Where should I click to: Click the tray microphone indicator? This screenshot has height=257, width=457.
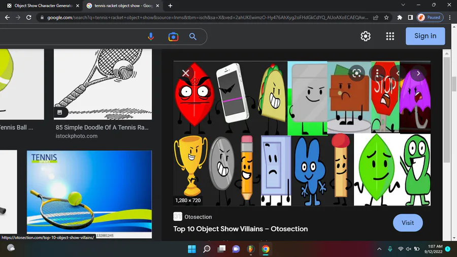pos(390,249)
